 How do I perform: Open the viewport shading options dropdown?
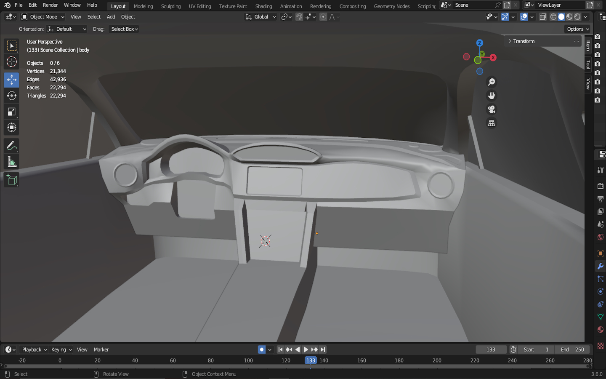coord(586,17)
